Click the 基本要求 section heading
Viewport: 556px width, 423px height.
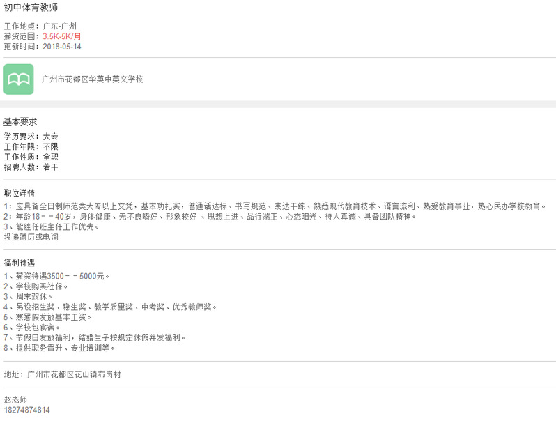click(x=20, y=122)
